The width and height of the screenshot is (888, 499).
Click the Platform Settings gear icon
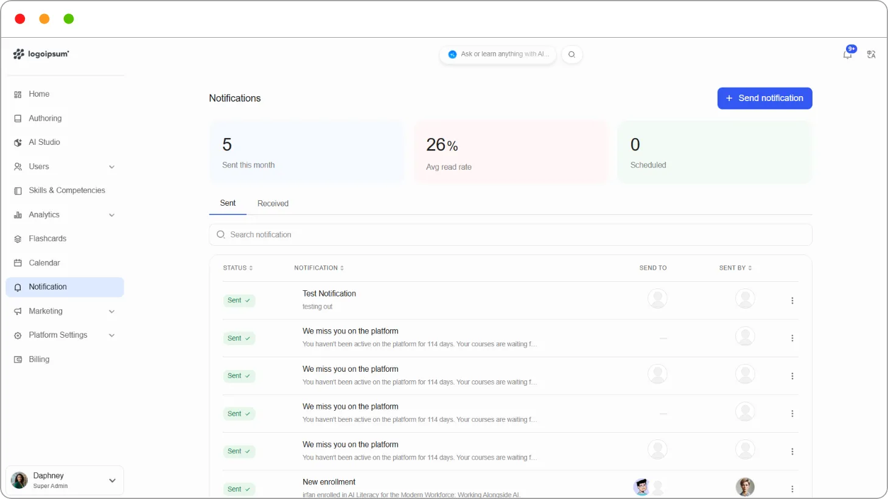click(18, 335)
